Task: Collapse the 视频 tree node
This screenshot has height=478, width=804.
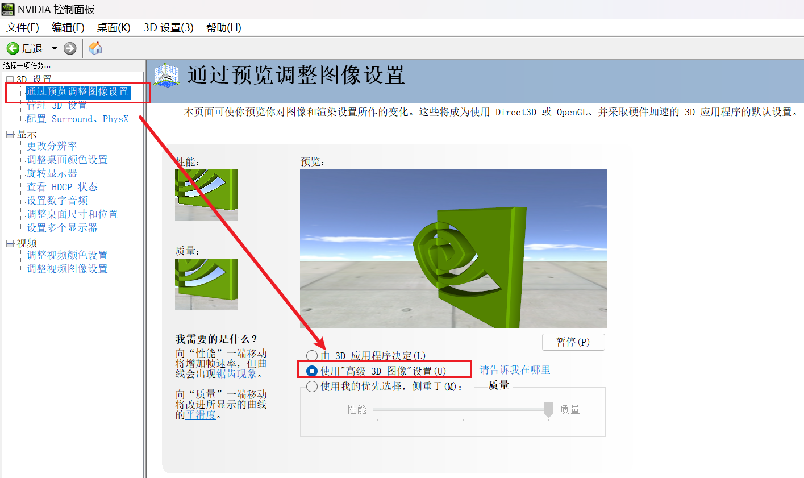Action: point(10,243)
